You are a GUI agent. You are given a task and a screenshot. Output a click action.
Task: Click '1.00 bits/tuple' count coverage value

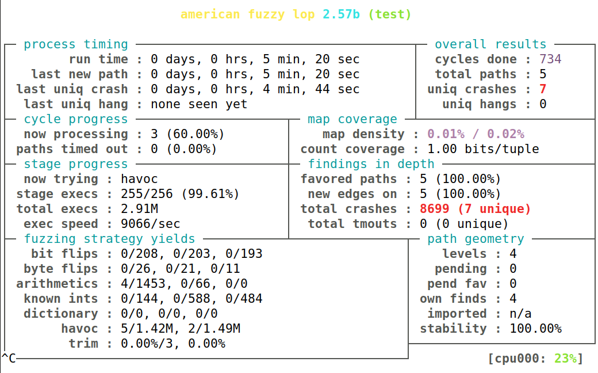[x=483, y=149]
